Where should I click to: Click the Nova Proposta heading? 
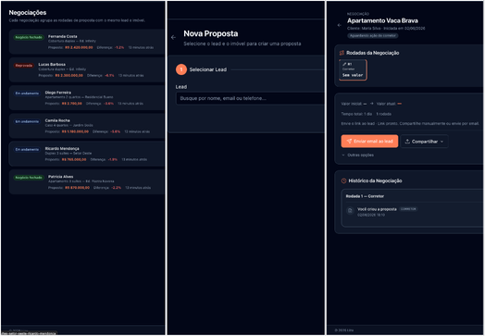click(211, 33)
